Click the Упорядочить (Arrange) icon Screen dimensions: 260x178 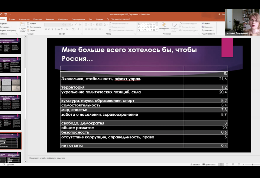tap(164, 26)
